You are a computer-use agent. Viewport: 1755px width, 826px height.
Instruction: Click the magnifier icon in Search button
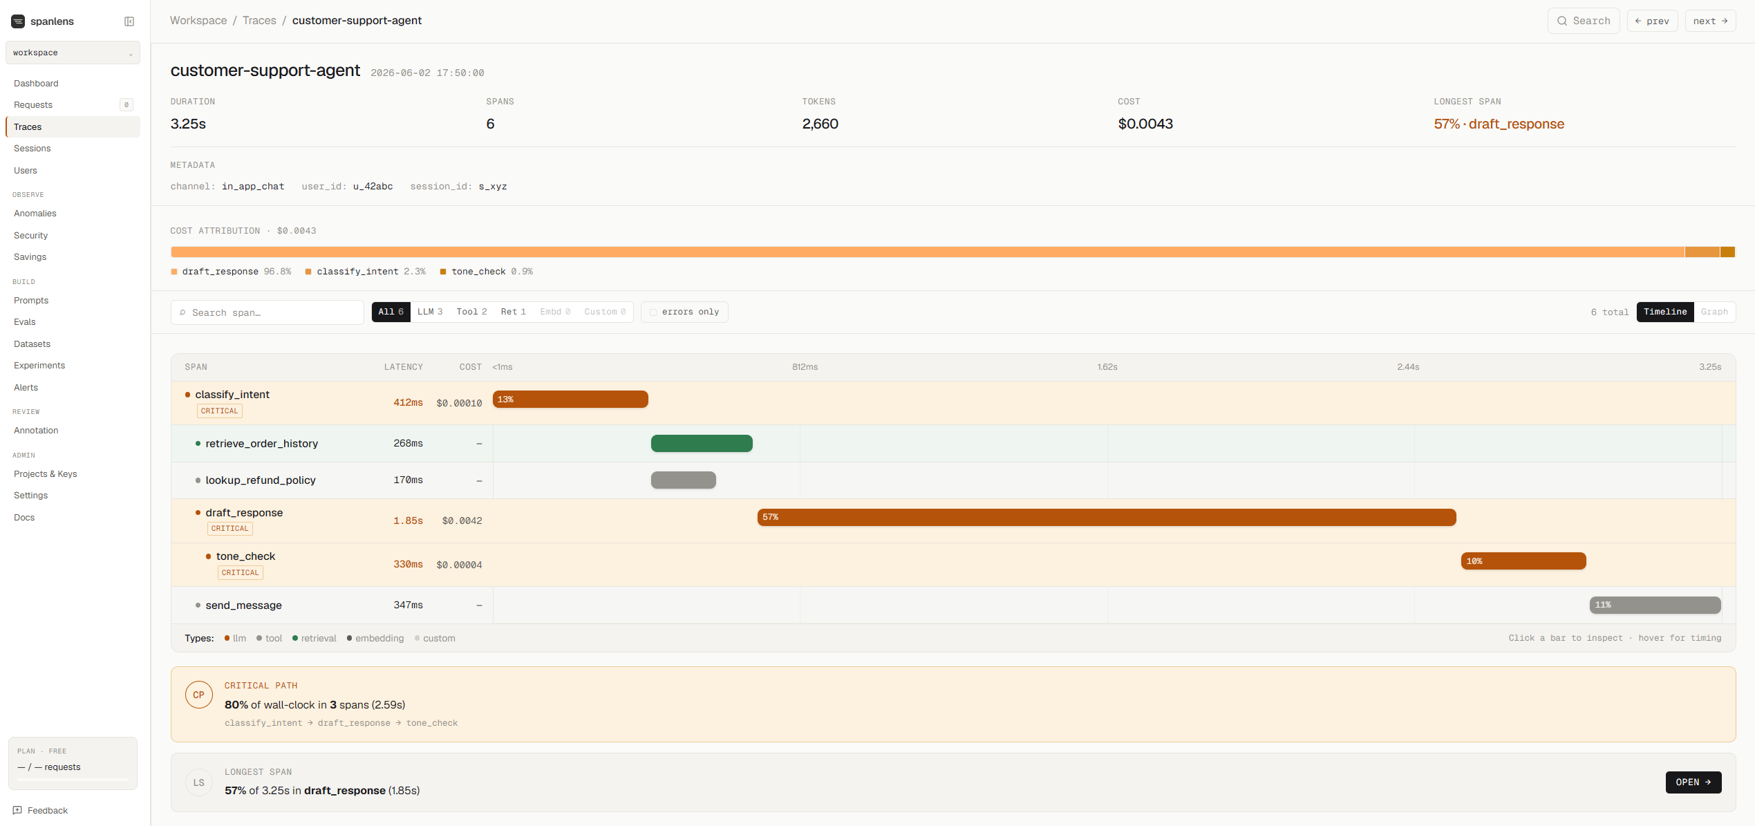click(x=1562, y=21)
